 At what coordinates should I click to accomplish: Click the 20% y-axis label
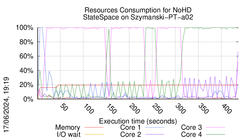coord(26,85)
